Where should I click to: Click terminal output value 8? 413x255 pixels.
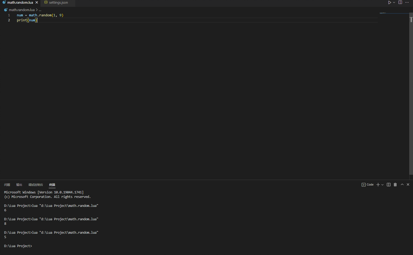(x=5, y=224)
